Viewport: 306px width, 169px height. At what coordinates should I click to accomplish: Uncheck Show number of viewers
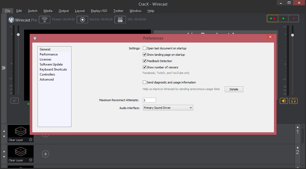tap(144, 67)
